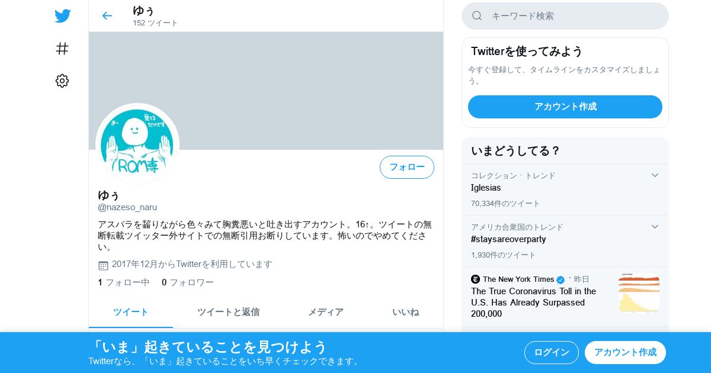Viewport: 711px width, 373px height.
Task: Open the 1 フォロー中 following list
Action: tap(124, 282)
